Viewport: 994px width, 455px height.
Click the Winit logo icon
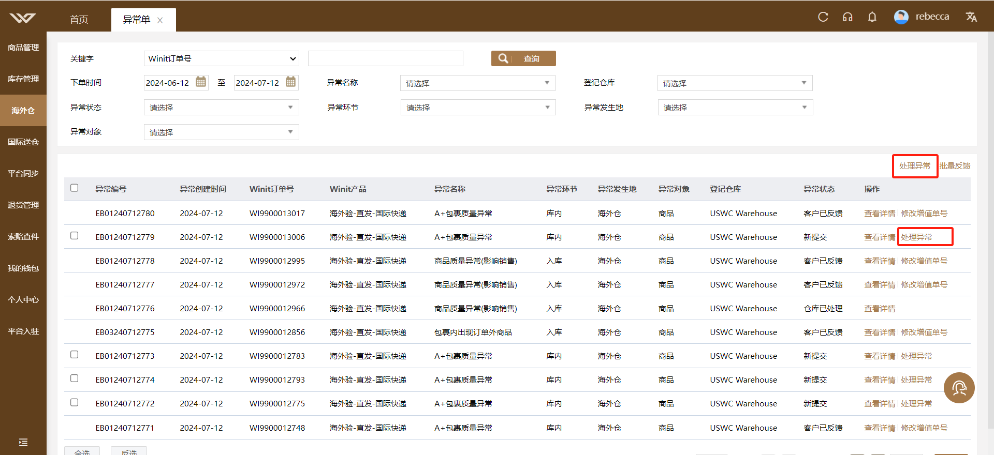[23, 19]
